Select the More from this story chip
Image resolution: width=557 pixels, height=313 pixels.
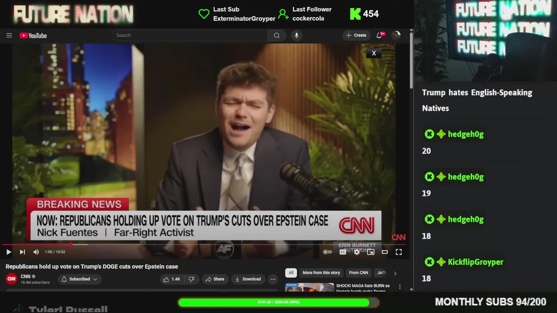(x=321, y=273)
